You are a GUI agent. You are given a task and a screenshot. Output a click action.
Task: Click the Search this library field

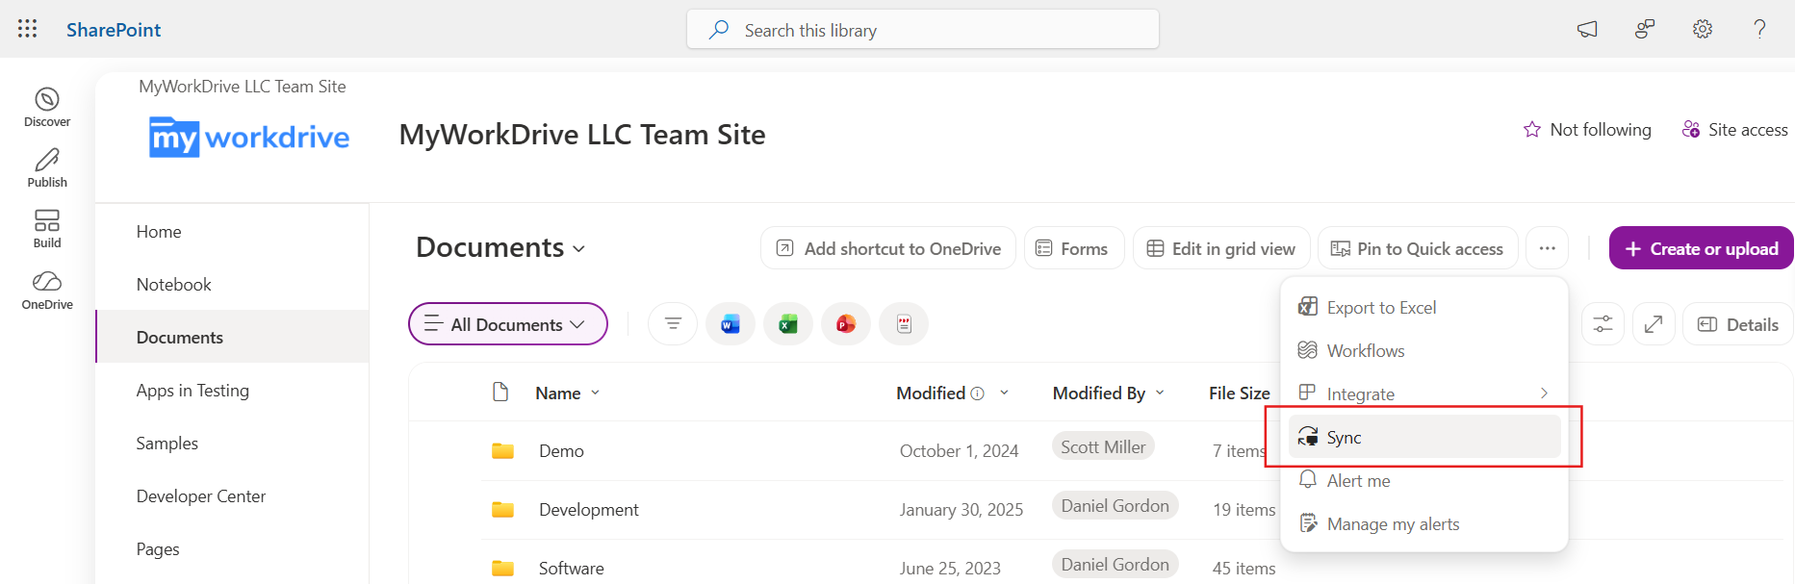point(922,30)
